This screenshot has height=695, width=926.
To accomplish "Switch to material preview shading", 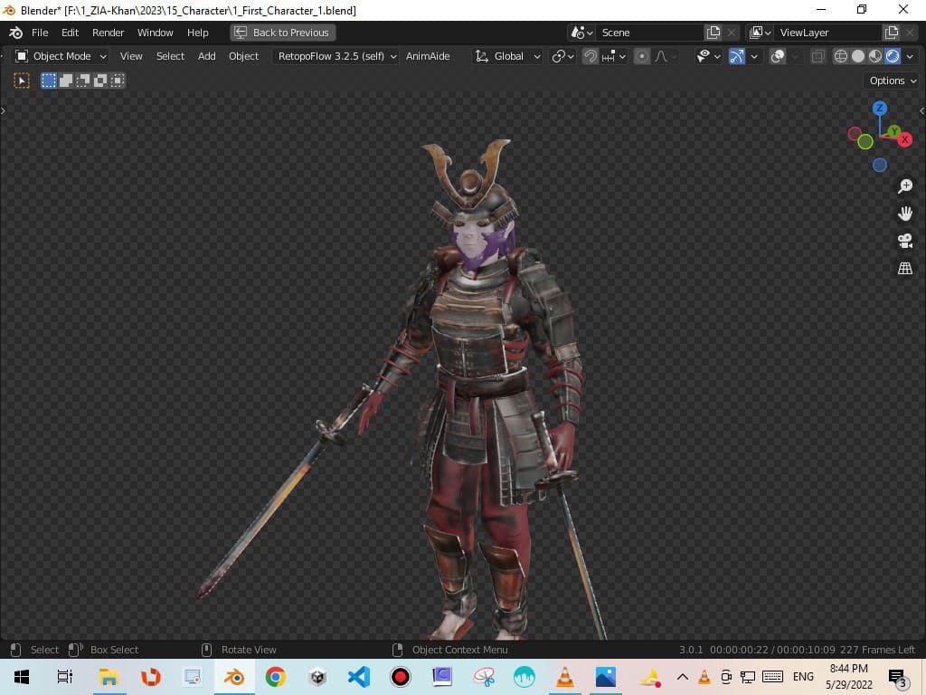I will point(875,56).
